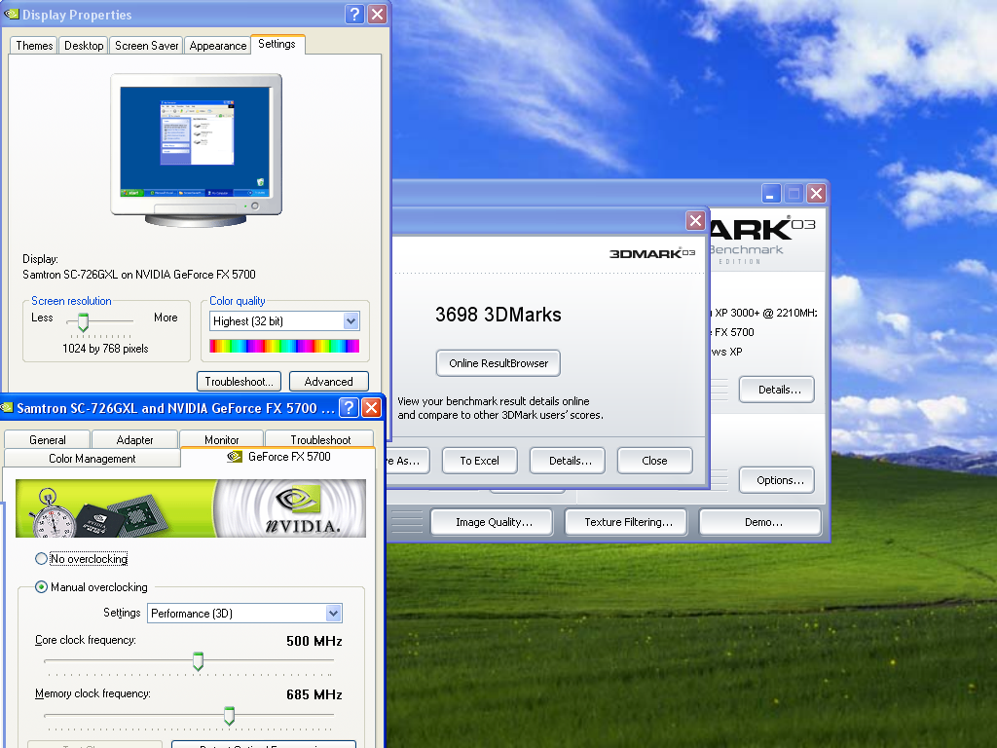The height and width of the screenshot is (748, 997).
Task: Open the General tab
Action: (48, 439)
